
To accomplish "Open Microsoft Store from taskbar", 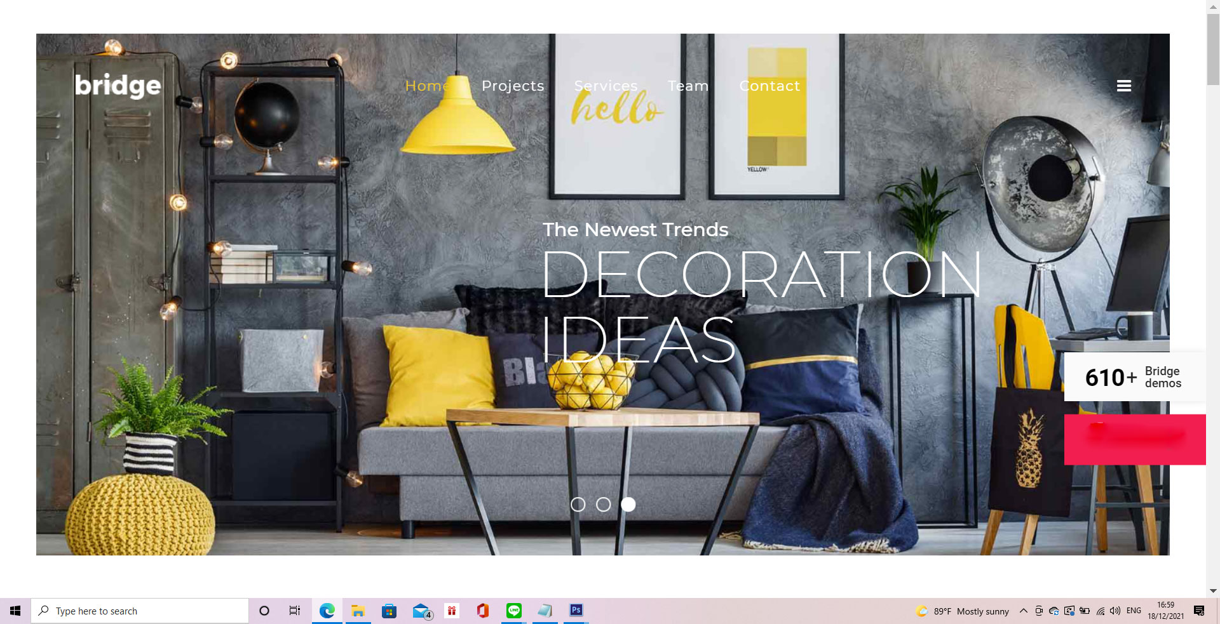I will tap(389, 611).
